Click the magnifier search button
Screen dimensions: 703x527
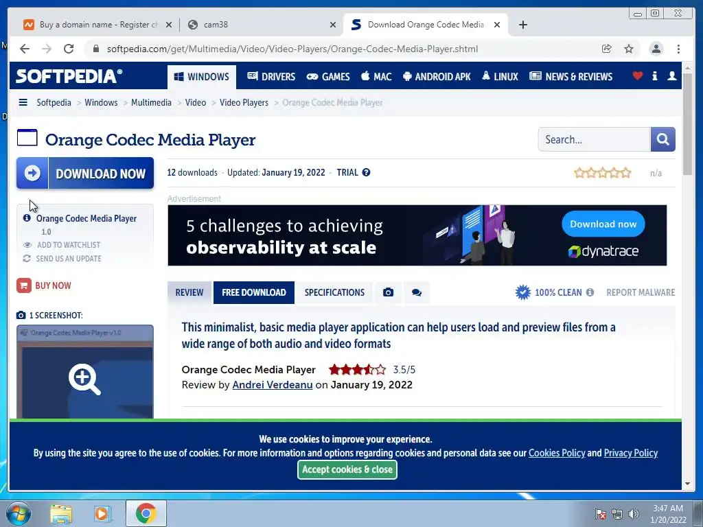pos(662,139)
